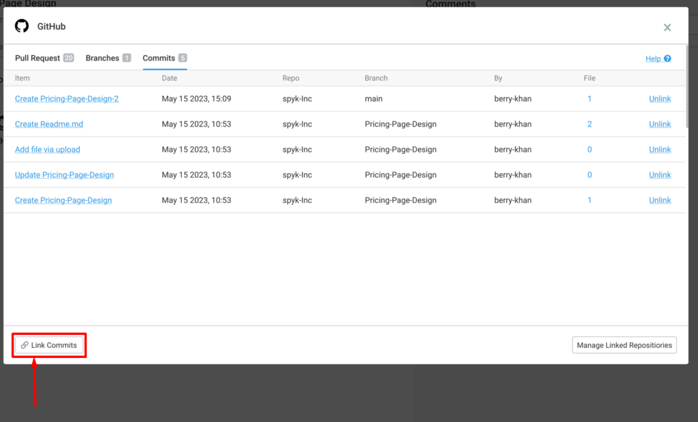Close the GitHub dialog
The image size is (698, 422).
click(667, 28)
